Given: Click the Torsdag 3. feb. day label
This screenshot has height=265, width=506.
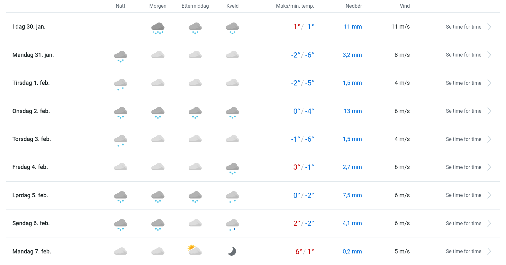Looking at the screenshot, I should click(32, 139).
